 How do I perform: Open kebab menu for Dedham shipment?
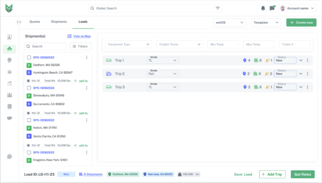click(x=86, y=57)
